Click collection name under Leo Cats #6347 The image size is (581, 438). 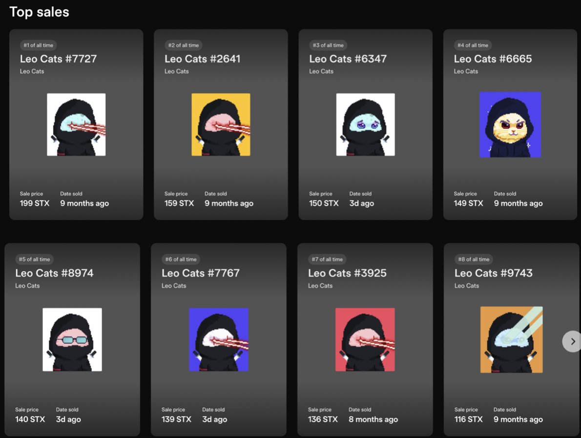pos(321,71)
